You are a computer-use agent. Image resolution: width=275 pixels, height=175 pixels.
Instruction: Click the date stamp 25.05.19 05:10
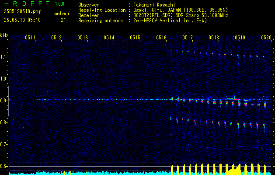click(x=22, y=20)
